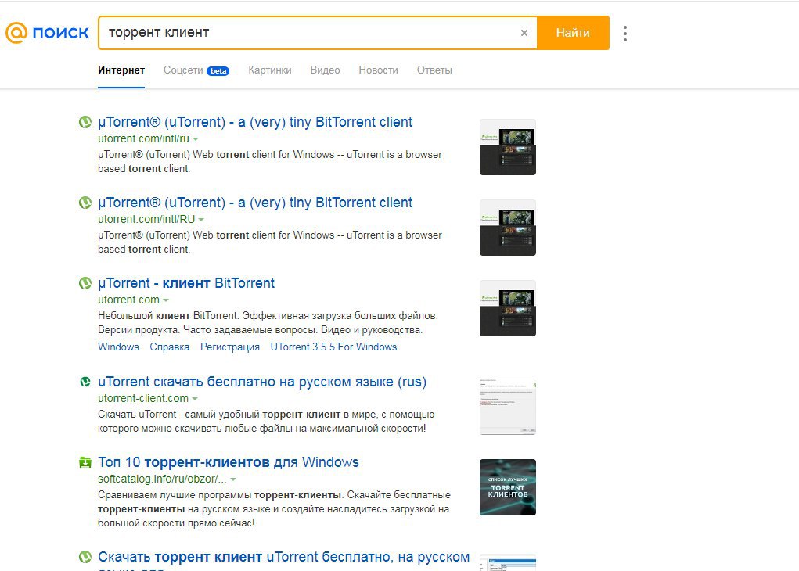799x571 pixels.
Task: Open the Регистрация sitelink
Action: 230,347
